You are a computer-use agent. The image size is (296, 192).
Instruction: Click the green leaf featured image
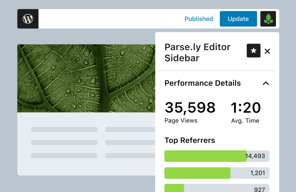(87, 78)
